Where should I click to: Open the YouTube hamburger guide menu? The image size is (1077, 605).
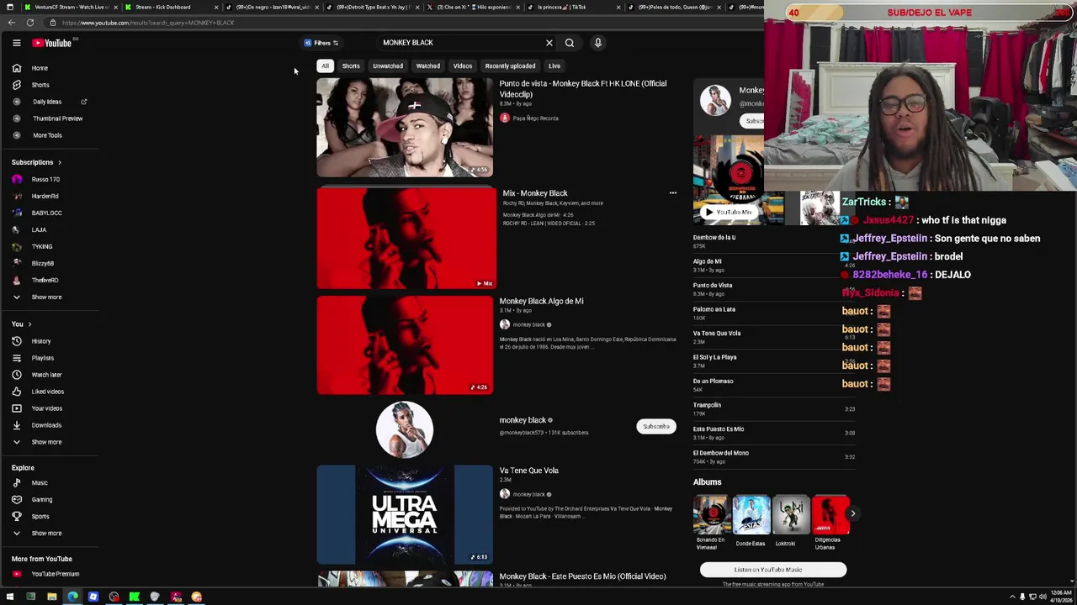[16, 43]
